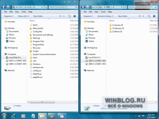Click refresh button in left window address bar
This screenshot has width=159, height=119.
pyautogui.click(x=45, y=7)
